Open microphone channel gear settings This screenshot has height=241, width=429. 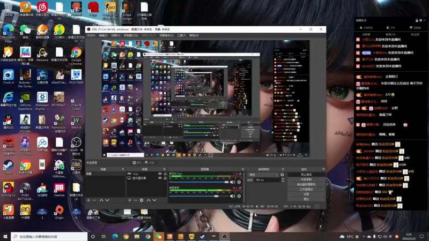[239, 182]
